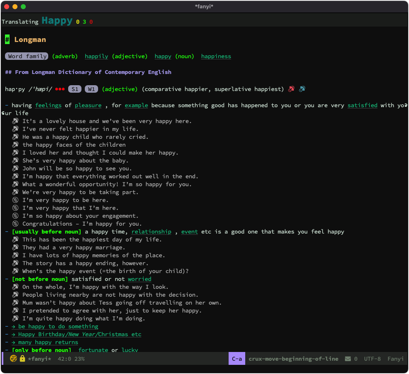Play audio for "John will be so happy"
409x374 pixels.
pos(15,168)
